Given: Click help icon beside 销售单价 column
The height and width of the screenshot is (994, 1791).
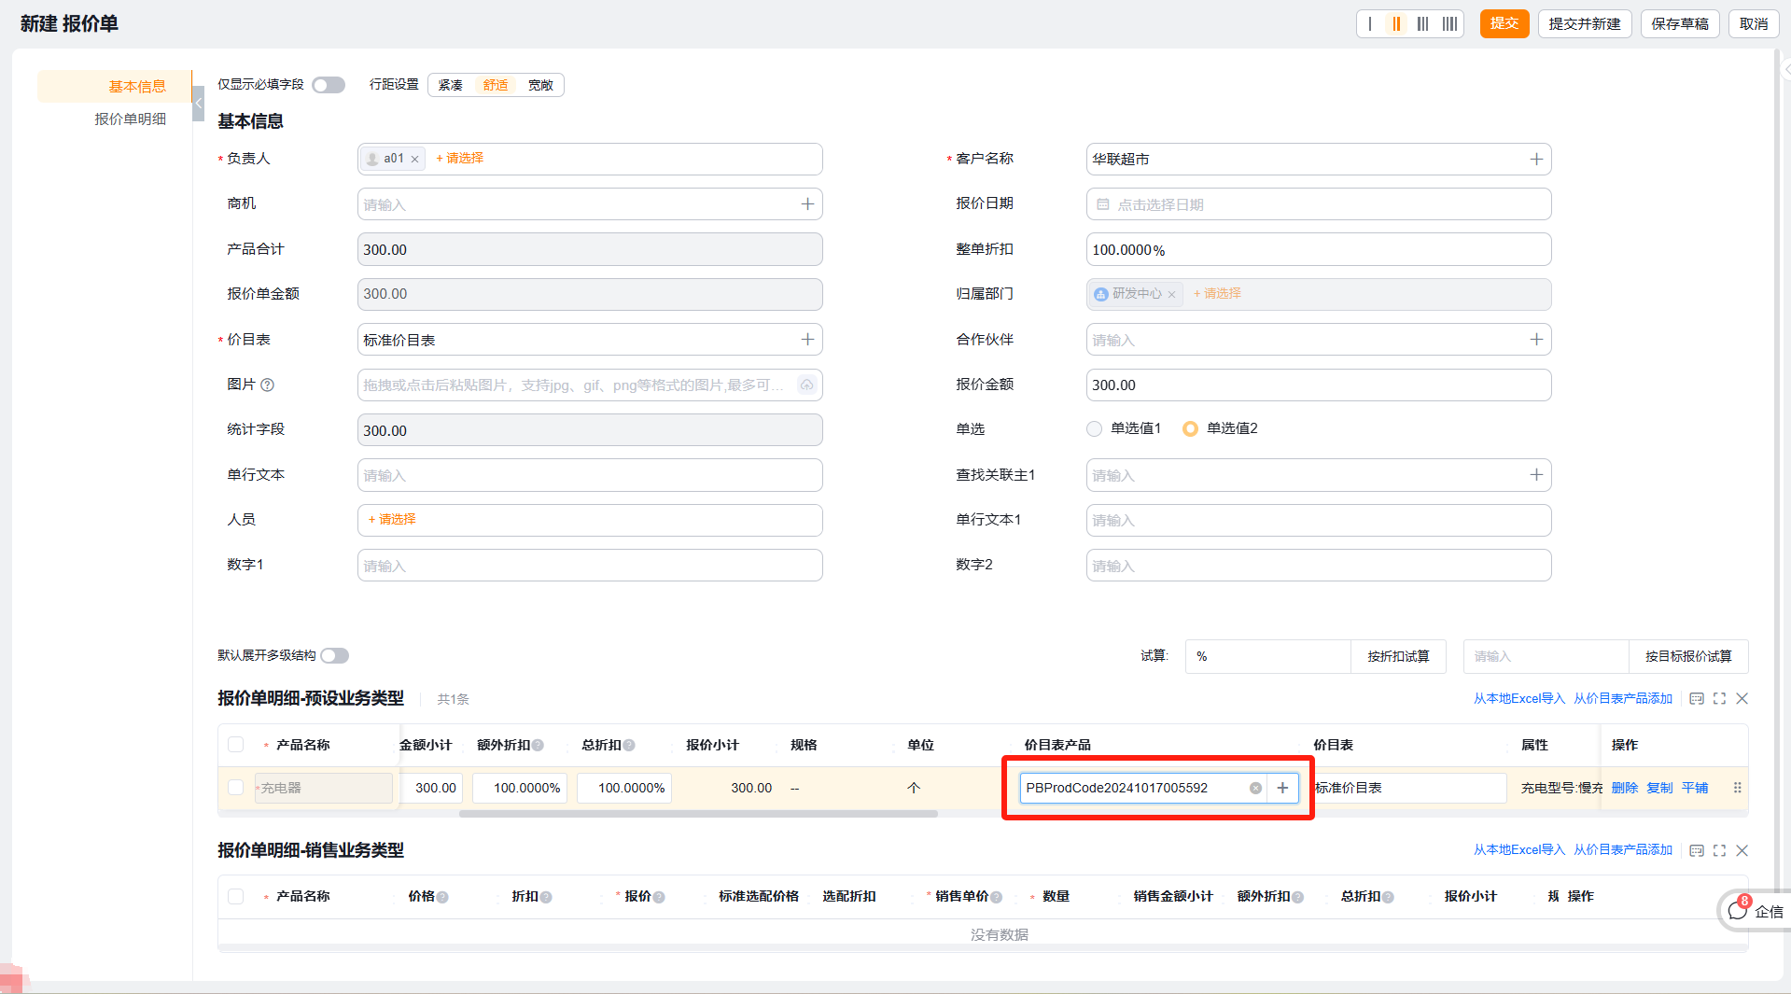Looking at the screenshot, I should [x=996, y=897].
